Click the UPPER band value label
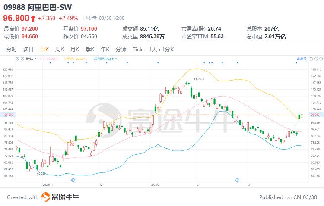324x206 pixels. 76,59
